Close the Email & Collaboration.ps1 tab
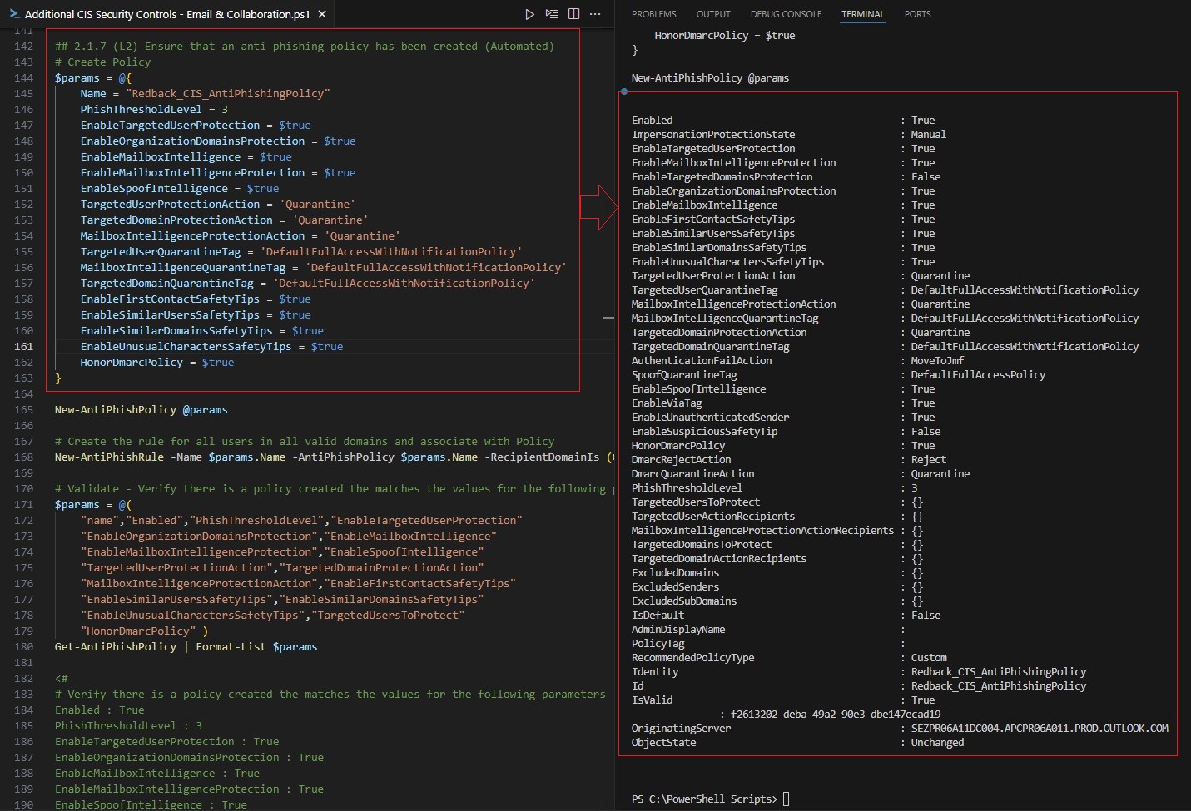The width and height of the screenshot is (1191, 811). [322, 14]
